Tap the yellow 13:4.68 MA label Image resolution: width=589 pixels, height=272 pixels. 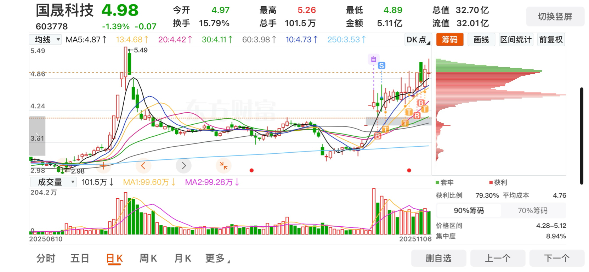132,40
